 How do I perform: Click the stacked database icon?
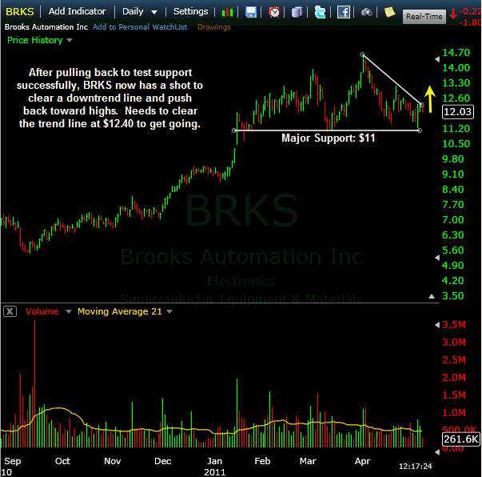[297, 12]
